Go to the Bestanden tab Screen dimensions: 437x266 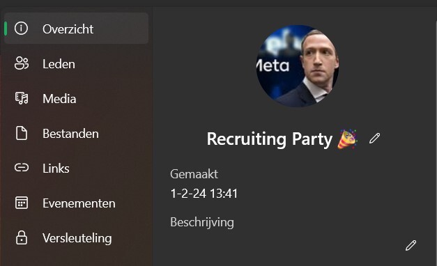[x=77, y=134]
